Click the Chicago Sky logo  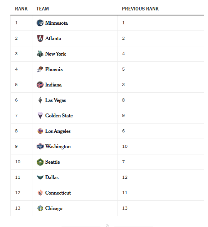[x=40, y=208]
